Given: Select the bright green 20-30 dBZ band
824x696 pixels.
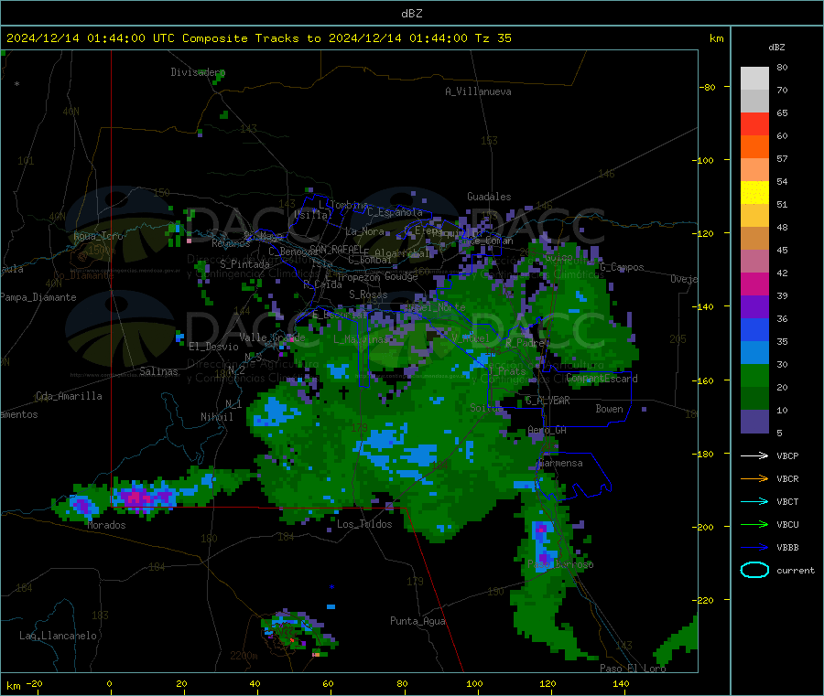Looking at the screenshot, I should [754, 375].
